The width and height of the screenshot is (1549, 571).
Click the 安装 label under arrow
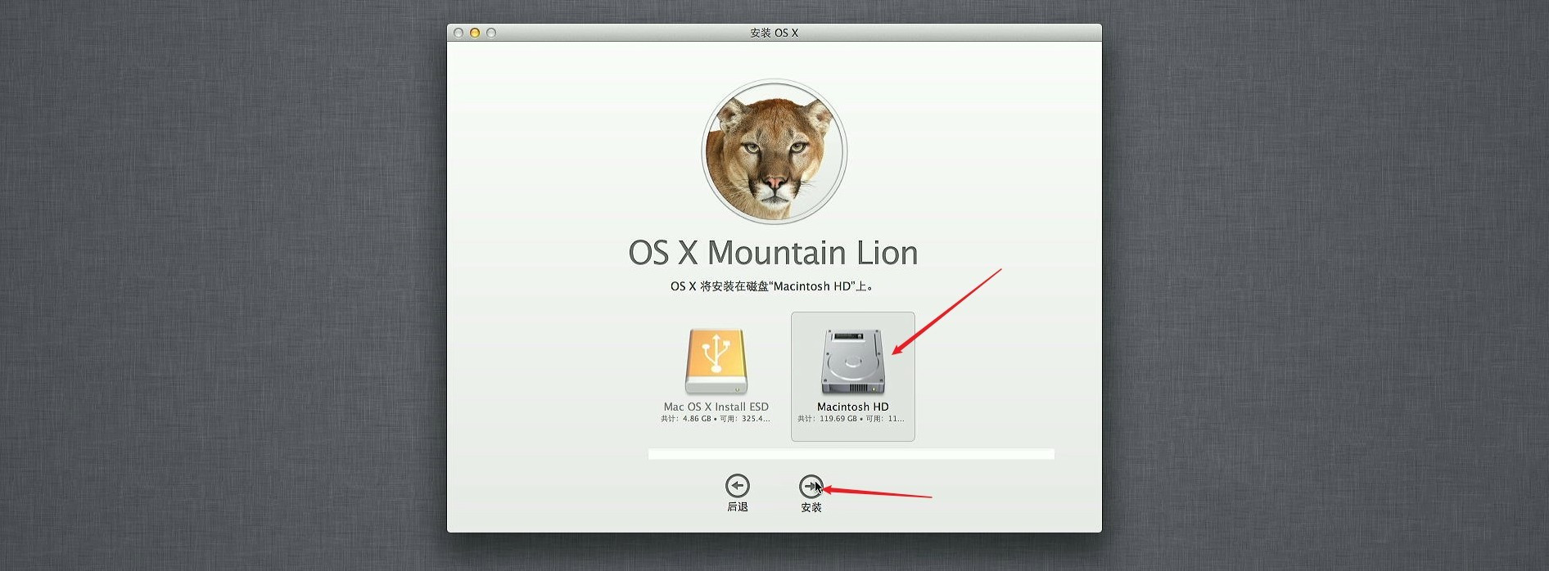coord(811,508)
